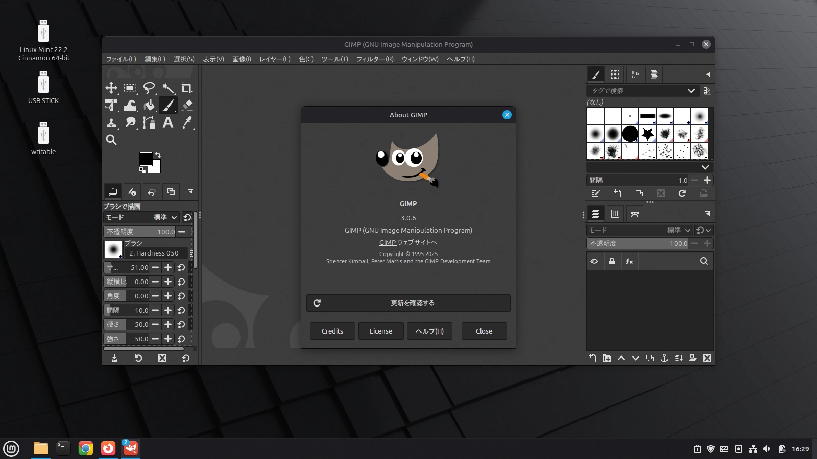
Task: Open the layer mode dropdown in Layers panel
Action: click(x=639, y=230)
